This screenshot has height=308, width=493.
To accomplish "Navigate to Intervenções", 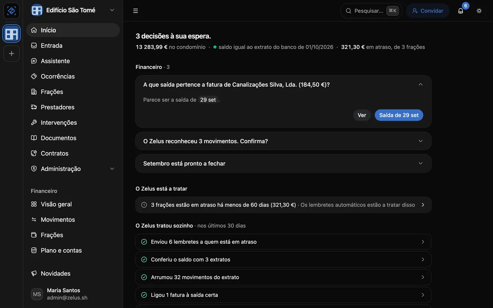I will click(x=73, y=122).
